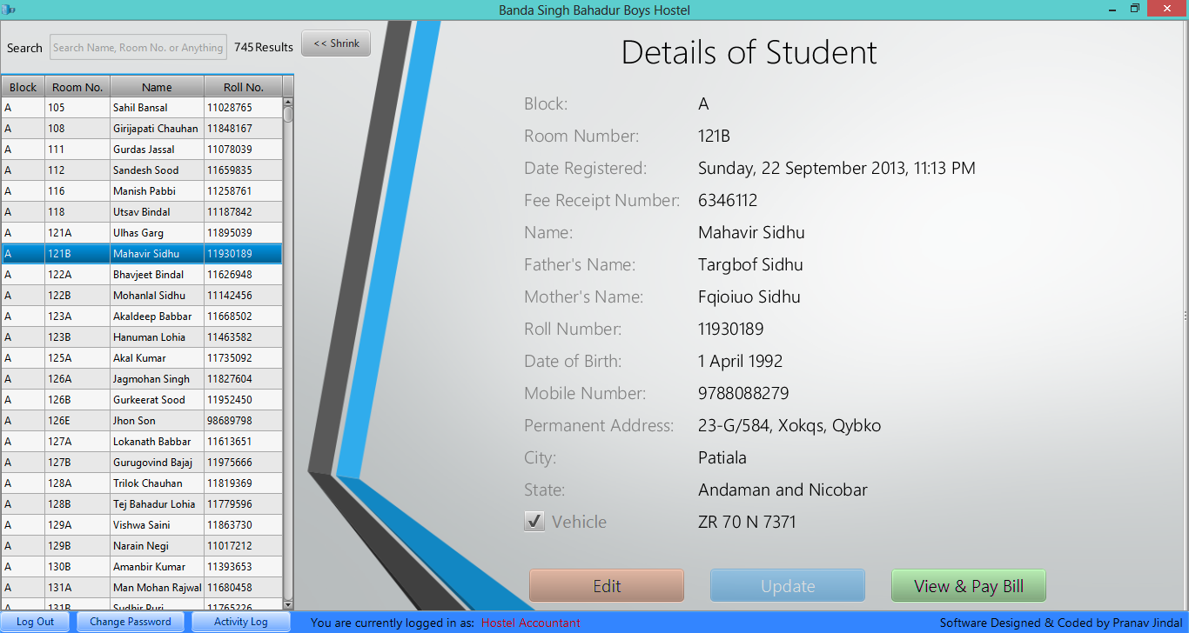The image size is (1189, 633).
Task: Click the date registered value
Action: [x=836, y=169]
